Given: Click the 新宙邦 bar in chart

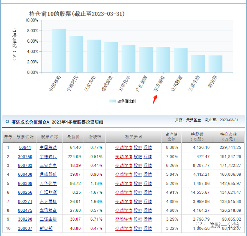Looking at the screenshot, I should coord(216,64).
